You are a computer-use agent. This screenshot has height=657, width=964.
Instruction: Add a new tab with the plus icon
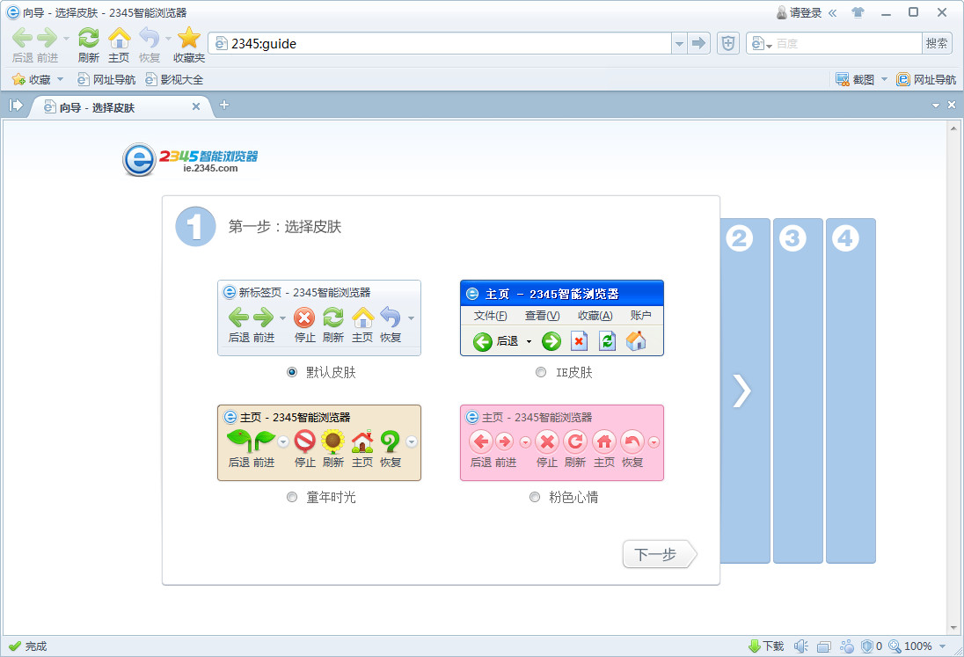tap(224, 105)
